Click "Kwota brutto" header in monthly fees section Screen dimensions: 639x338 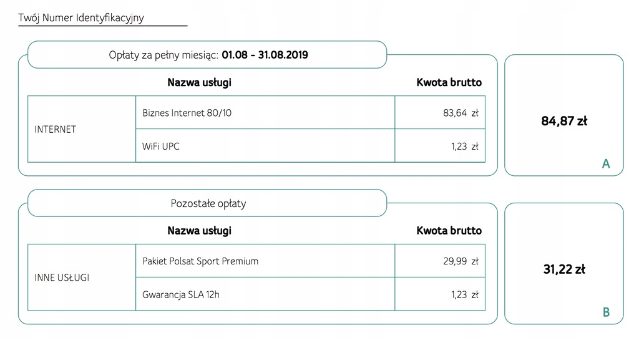pyautogui.click(x=449, y=82)
